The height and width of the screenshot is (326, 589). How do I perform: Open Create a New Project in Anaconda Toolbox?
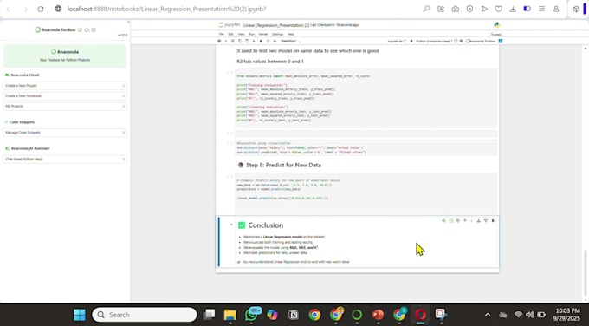[x=65, y=86]
